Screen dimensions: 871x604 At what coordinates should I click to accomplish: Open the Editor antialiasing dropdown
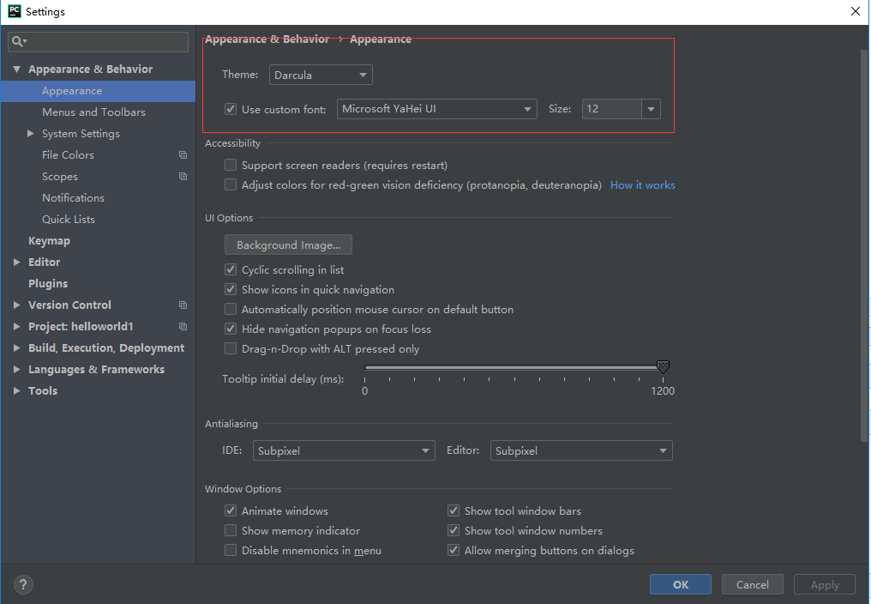(x=581, y=450)
